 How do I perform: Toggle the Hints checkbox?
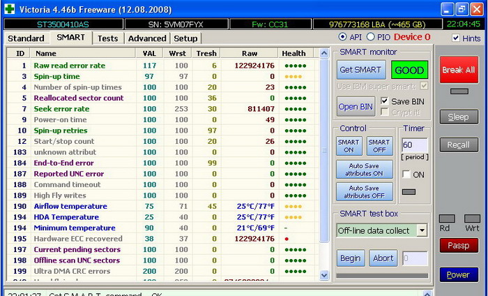coord(456,38)
